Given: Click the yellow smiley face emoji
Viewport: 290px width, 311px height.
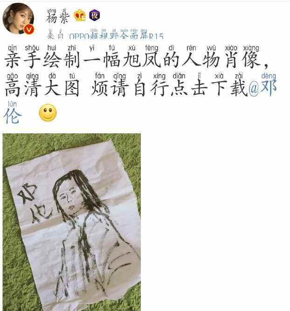Looking at the screenshot, I should [48, 112].
